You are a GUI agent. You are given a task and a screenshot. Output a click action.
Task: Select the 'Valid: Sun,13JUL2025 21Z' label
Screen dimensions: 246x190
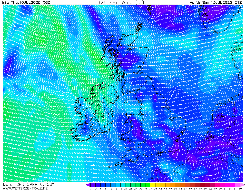[x=216, y=3]
